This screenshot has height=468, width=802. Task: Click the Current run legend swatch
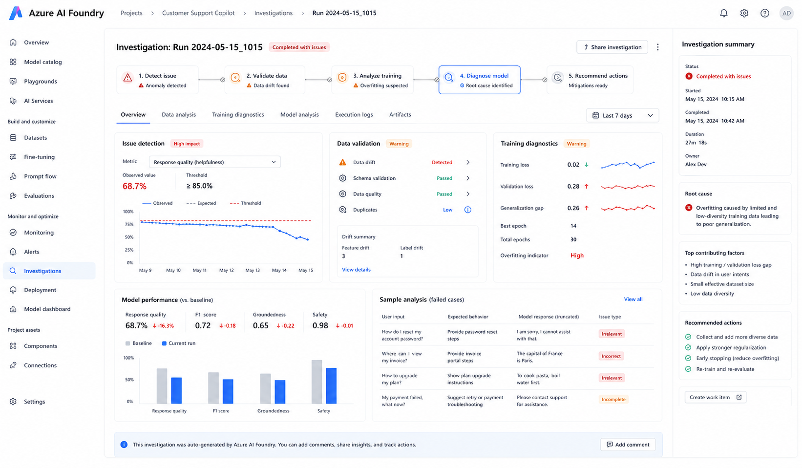point(164,343)
